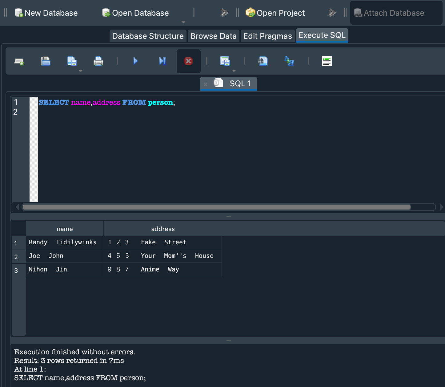The height and width of the screenshot is (387, 445).
Task: Execute the current line icon
Action: pyautogui.click(x=162, y=61)
